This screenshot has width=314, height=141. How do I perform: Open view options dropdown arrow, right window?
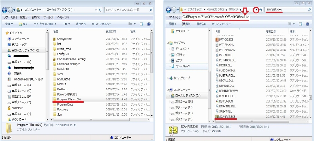294,24
